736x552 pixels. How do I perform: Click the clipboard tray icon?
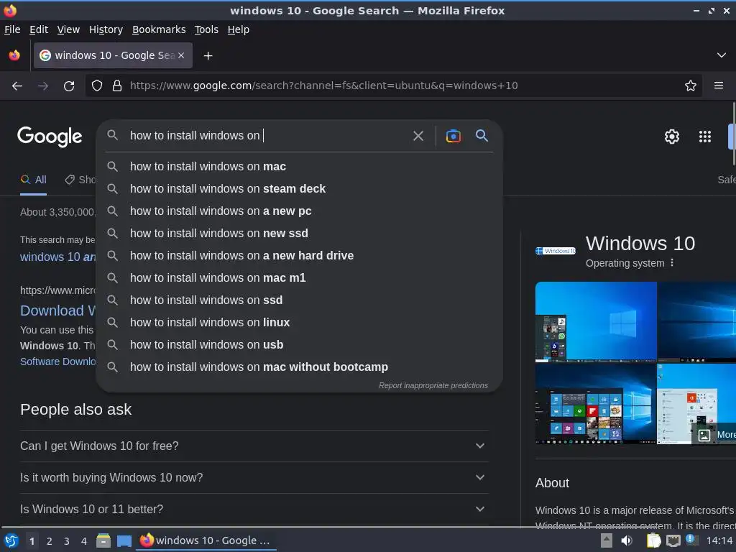653,540
